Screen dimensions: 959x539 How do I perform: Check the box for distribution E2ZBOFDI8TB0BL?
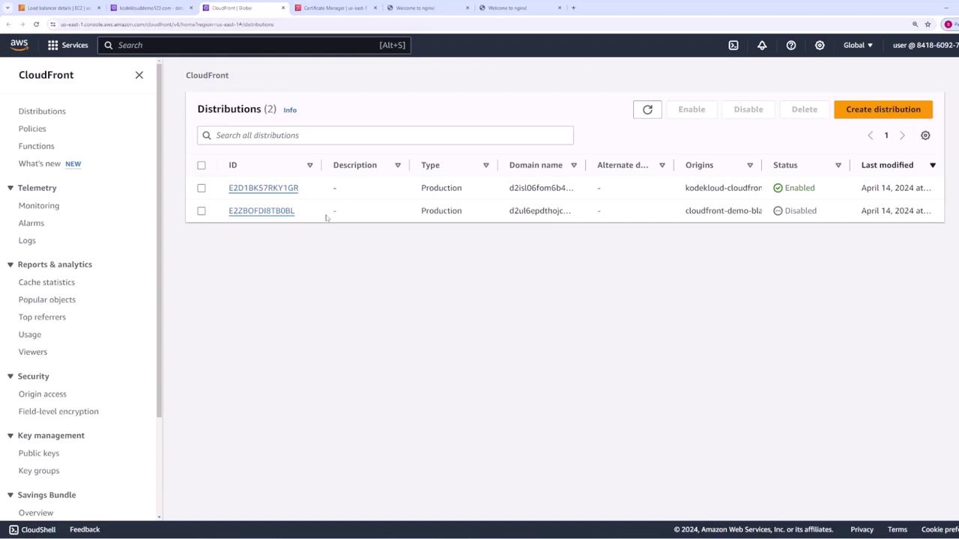click(202, 210)
